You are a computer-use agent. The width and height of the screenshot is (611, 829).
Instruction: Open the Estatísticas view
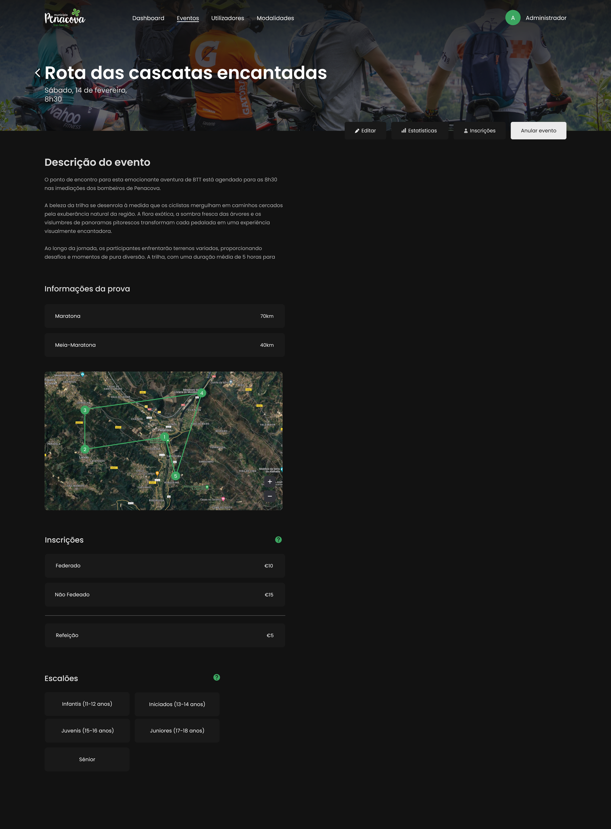point(419,131)
